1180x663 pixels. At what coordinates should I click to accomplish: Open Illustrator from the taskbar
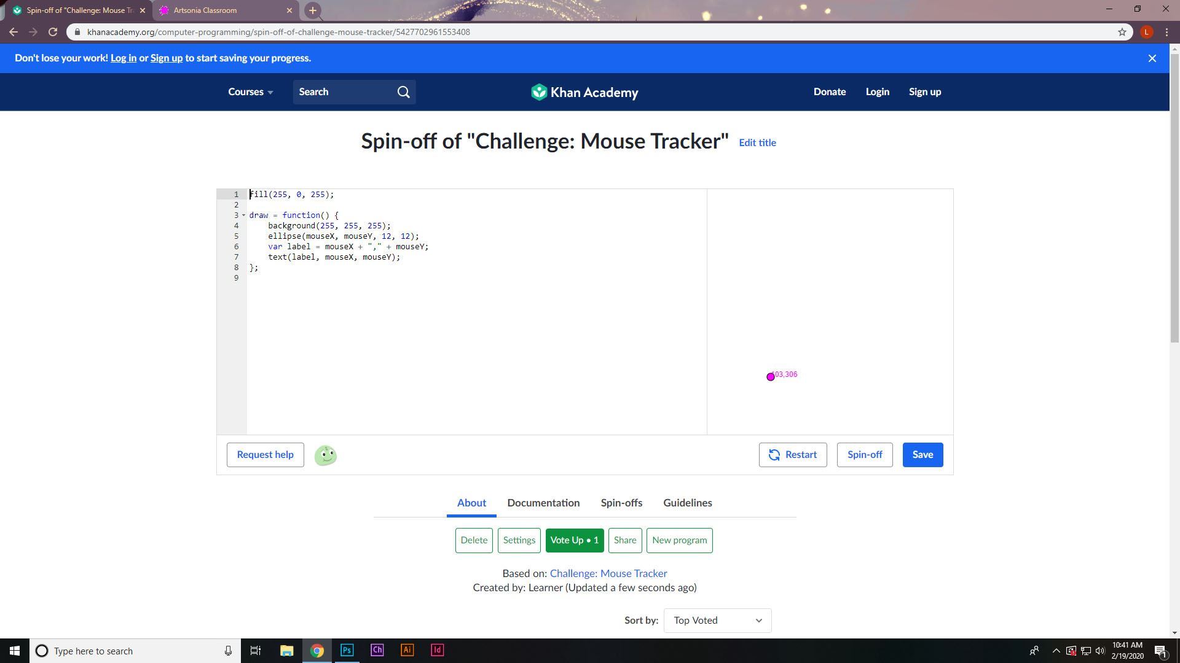[407, 650]
